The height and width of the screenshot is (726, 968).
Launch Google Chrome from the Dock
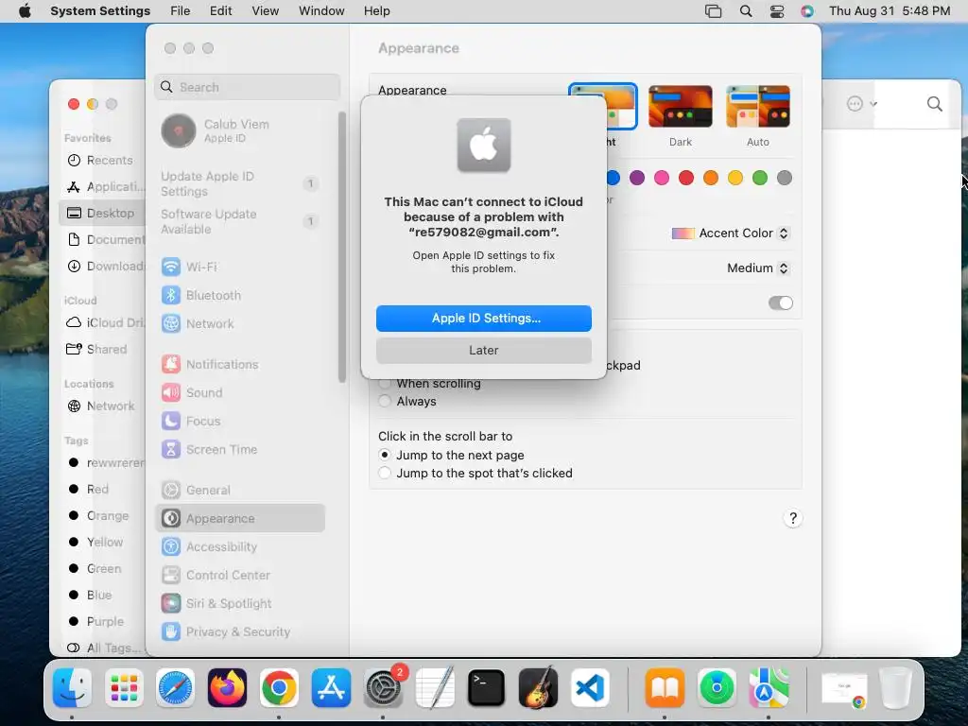point(279,688)
